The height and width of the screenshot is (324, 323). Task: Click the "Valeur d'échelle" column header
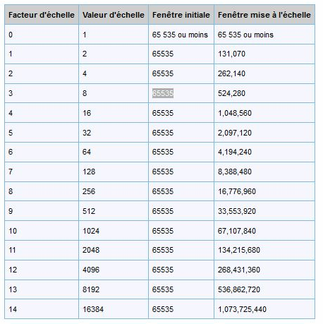[x=114, y=15]
